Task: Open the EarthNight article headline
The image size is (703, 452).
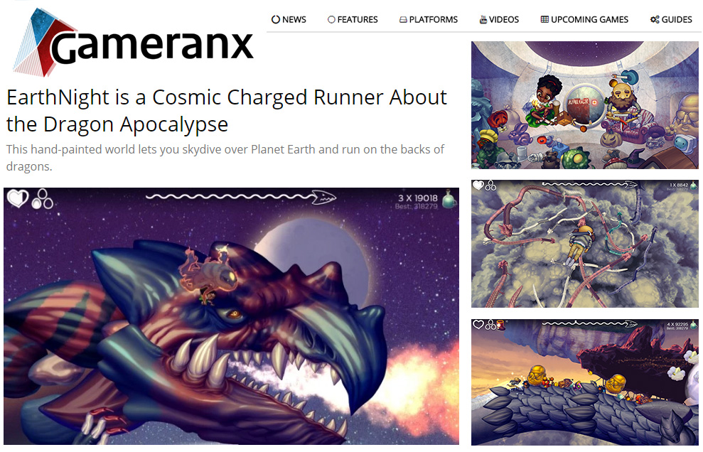Action: point(227,110)
